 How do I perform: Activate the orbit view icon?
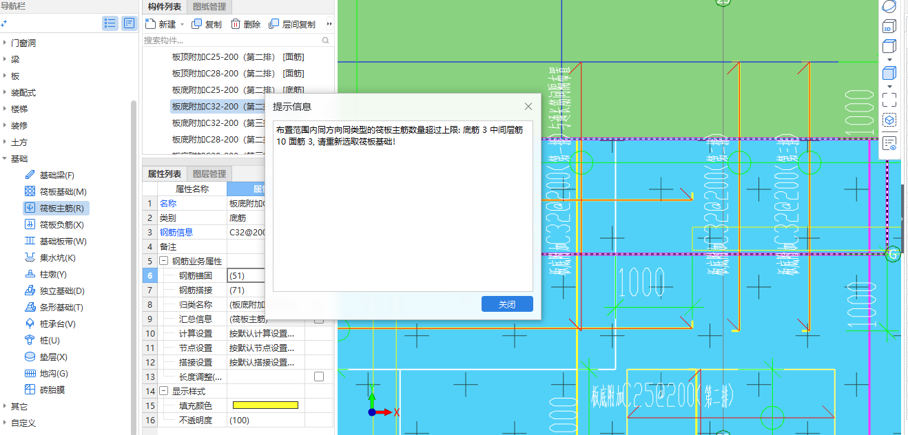(889, 7)
